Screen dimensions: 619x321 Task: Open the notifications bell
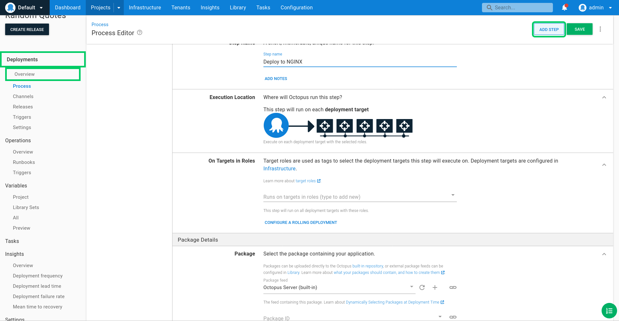(565, 7)
